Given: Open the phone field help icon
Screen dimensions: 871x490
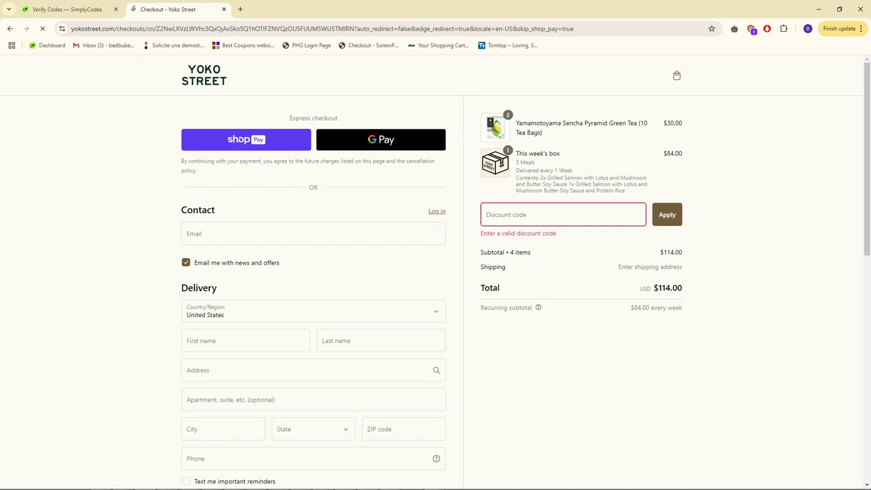Looking at the screenshot, I should pyautogui.click(x=436, y=459).
